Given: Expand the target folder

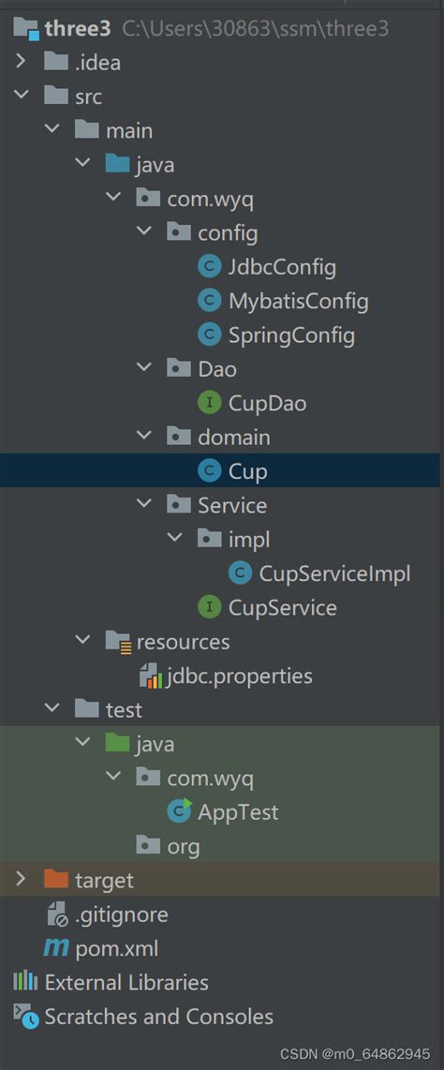Looking at the screenshot, I should [x=20, y=879].
